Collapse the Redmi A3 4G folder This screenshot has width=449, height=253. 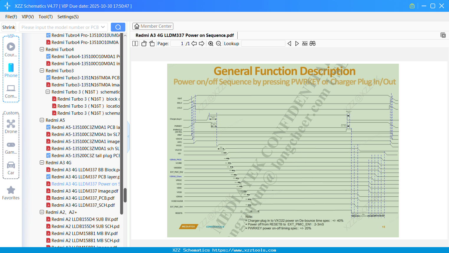(x=42, y=162)
